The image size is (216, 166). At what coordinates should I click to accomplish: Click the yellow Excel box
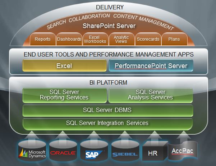tap(64, 66)
